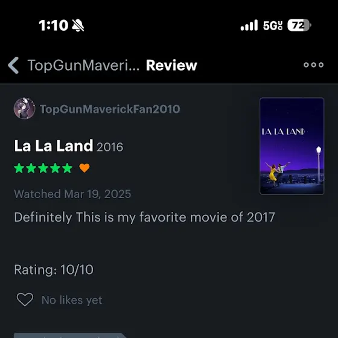Screen dimensions: 338x338
Task: Open the La La Land poster thumbnail
Action: 292,146
